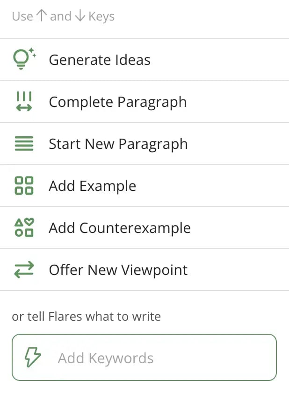Click the lightning bolt icon in keywords box
The width and height of the screenshot is (289, 394).
32,358
